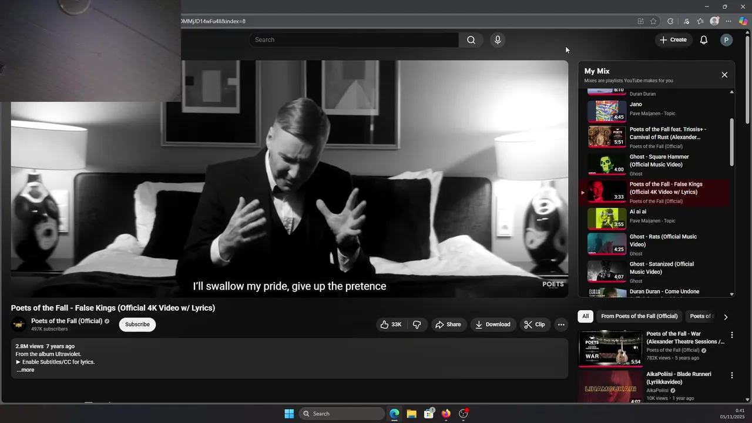Subscribe to Poets of the Fall
The width and height of the screenshot is (752, 423).
tap(137, 324)
